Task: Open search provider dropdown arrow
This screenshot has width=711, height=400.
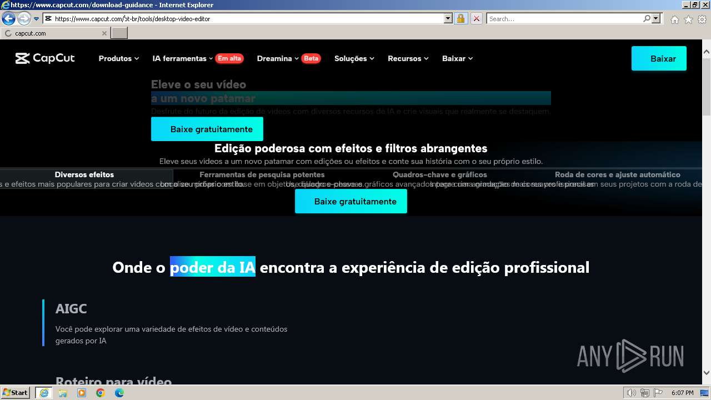Action: point(656,18)
